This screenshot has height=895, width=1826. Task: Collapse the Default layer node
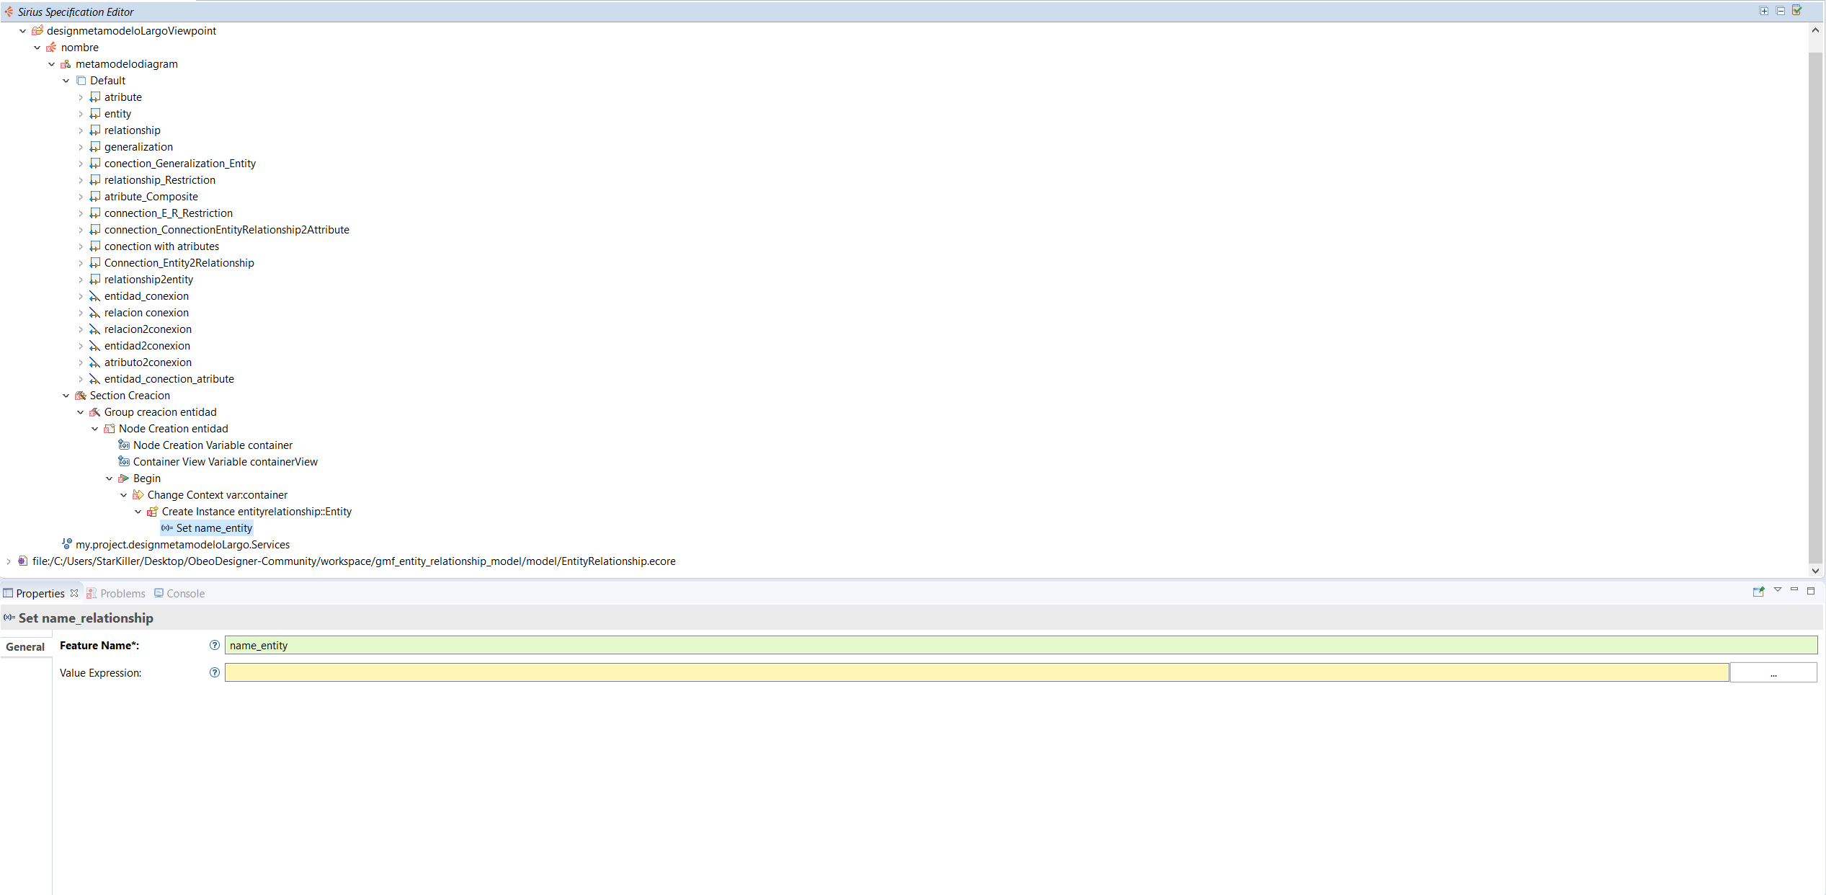coord(66,81)
